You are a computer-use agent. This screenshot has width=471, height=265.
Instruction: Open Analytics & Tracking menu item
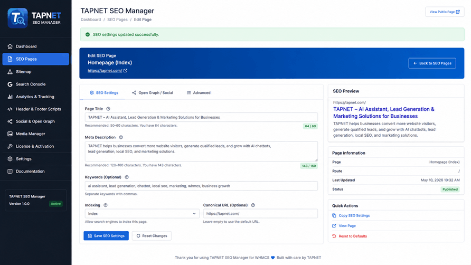coord(36,97)
